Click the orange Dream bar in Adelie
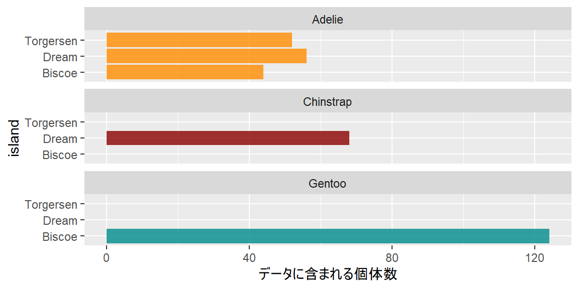The height and width of the screenshot is (289, 579). tap(206, 56)
